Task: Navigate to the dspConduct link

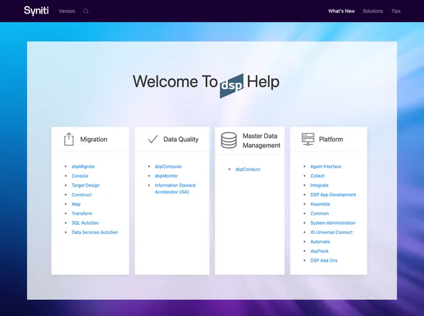Action: point(248,169)
